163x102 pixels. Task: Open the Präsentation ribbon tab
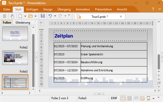(103, 9)
